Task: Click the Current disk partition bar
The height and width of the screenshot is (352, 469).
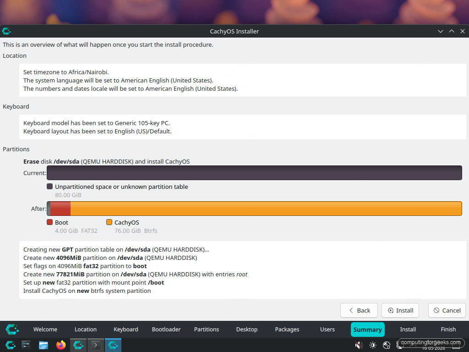Action: pyautogui.click(x=255, y=173)
